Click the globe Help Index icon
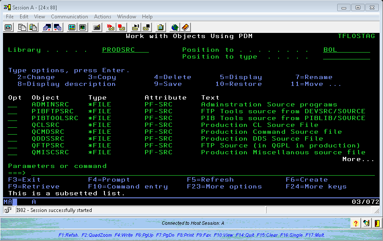The width and height of the screenshot is (383, 241). [x=175, y=27]
